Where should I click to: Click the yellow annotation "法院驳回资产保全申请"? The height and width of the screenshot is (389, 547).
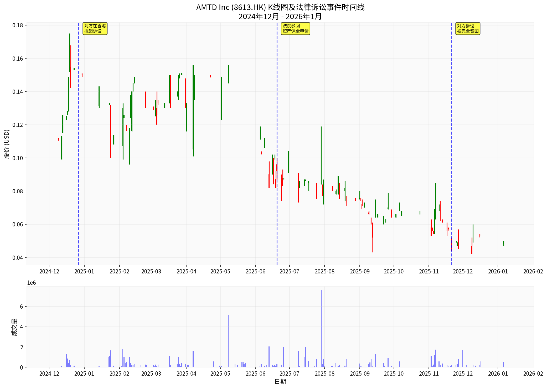click(295, 28)
